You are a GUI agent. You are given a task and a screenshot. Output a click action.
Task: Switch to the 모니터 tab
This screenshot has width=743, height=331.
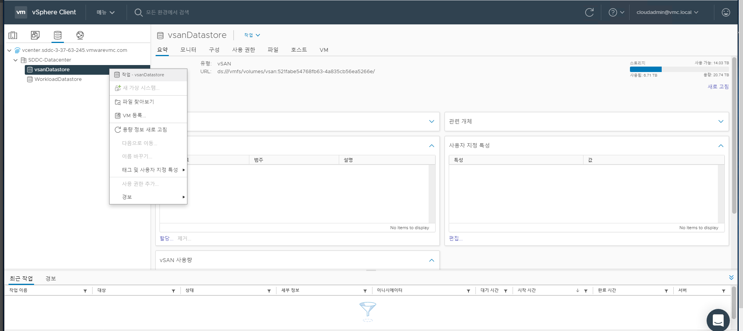(x=188, y=50)
